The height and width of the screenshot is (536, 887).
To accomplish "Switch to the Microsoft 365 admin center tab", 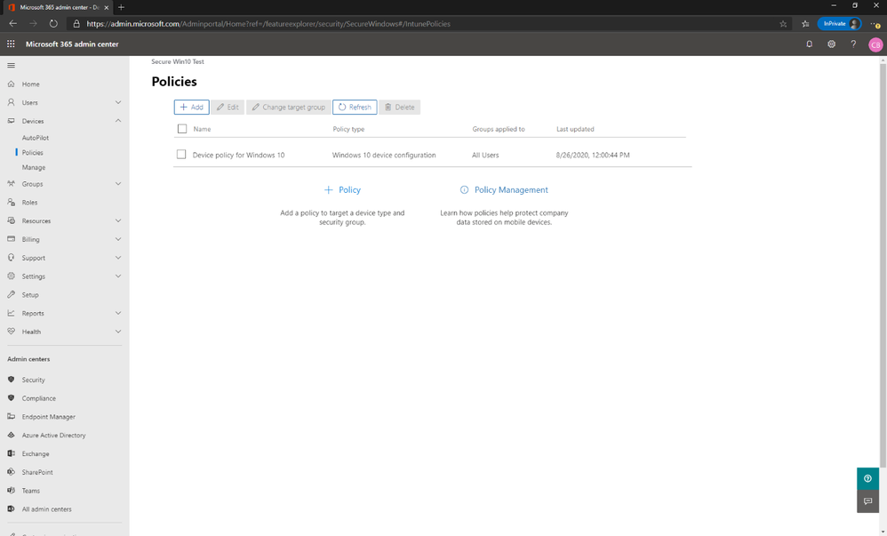I will (x=59, y=7).
